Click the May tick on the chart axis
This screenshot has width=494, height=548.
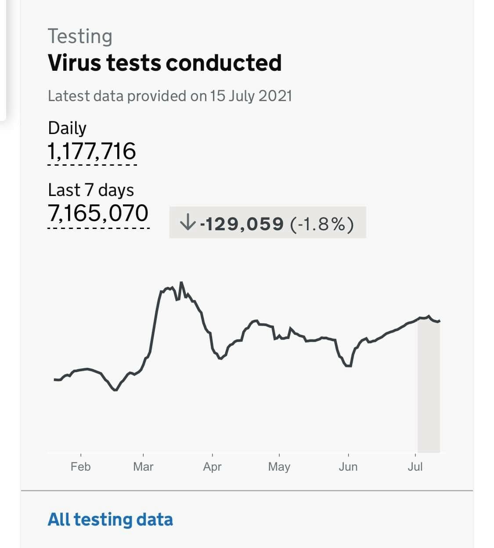coord(279,467)
